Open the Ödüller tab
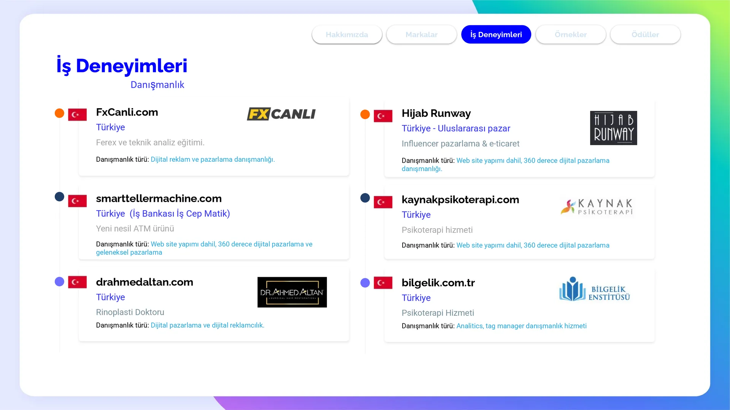 point(645,35)
